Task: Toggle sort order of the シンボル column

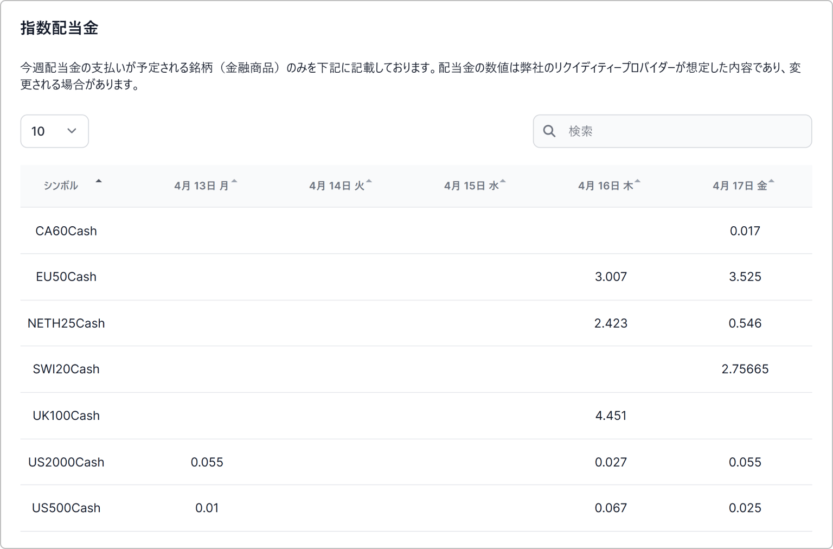Action: (x=98, y=182)
